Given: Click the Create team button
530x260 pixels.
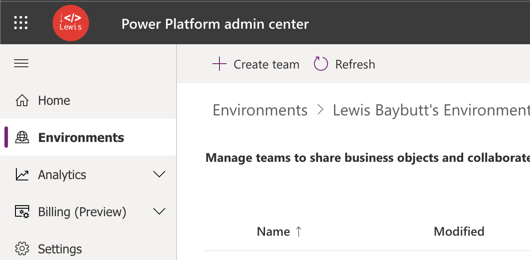Looking at the screenshot, I should [256, 64].
